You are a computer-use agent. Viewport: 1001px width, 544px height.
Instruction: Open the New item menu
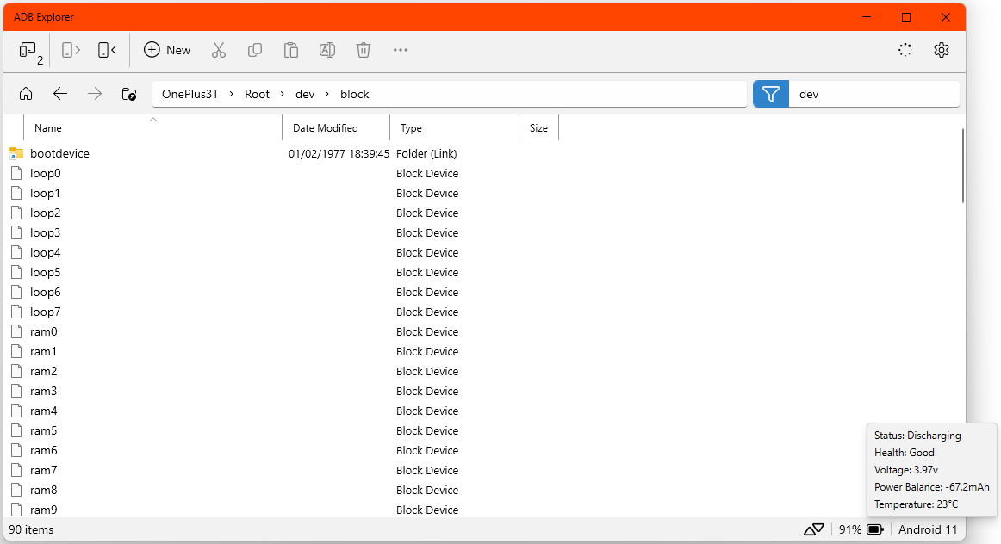167,50
